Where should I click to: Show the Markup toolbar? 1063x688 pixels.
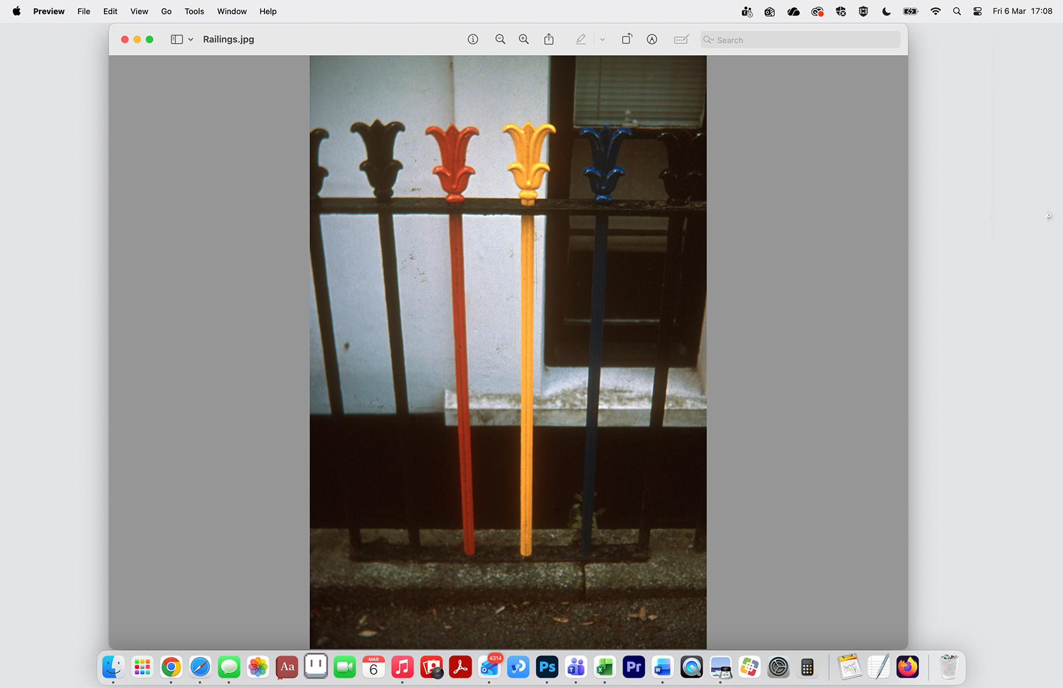(x=651, y=39)
